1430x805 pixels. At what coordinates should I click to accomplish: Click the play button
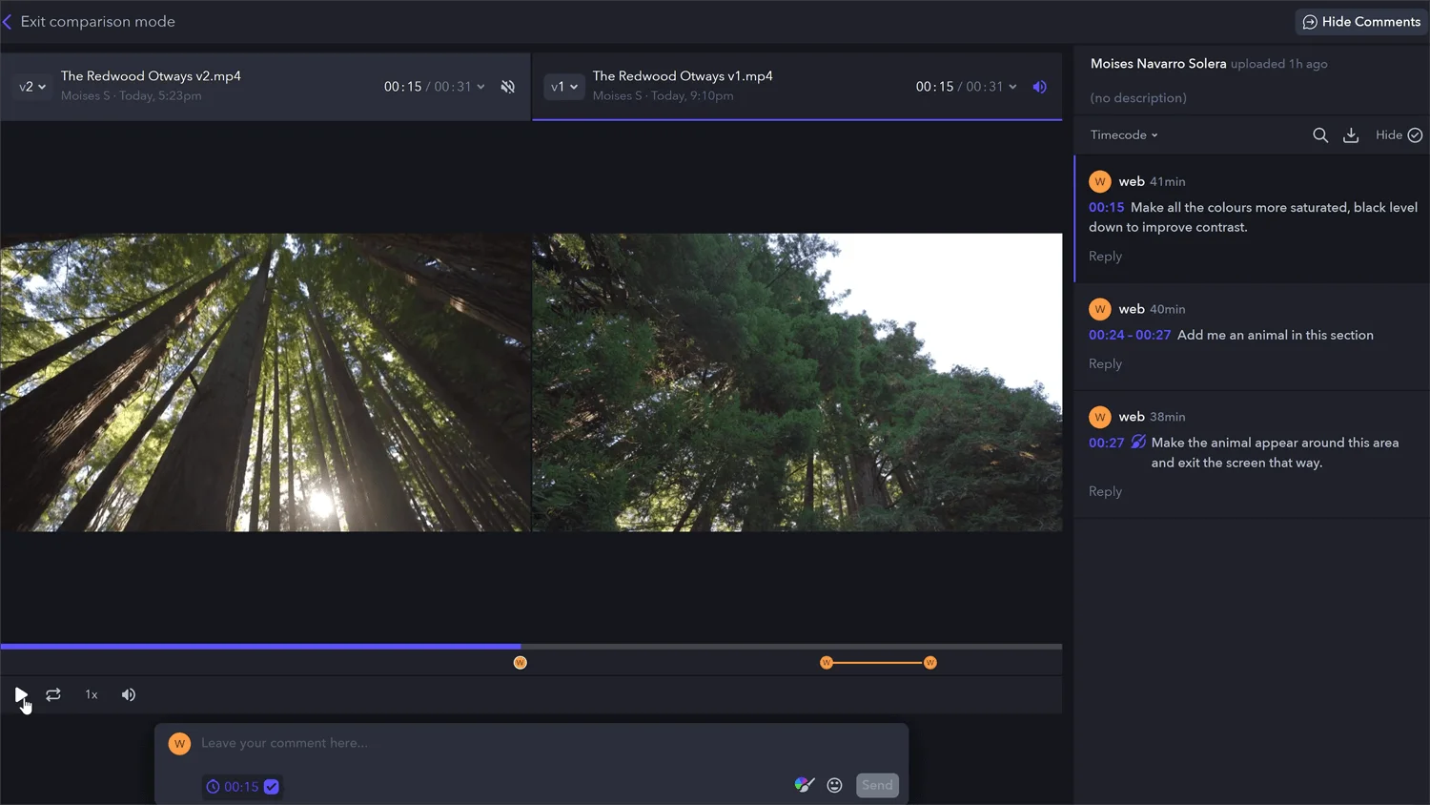(21, 695)
